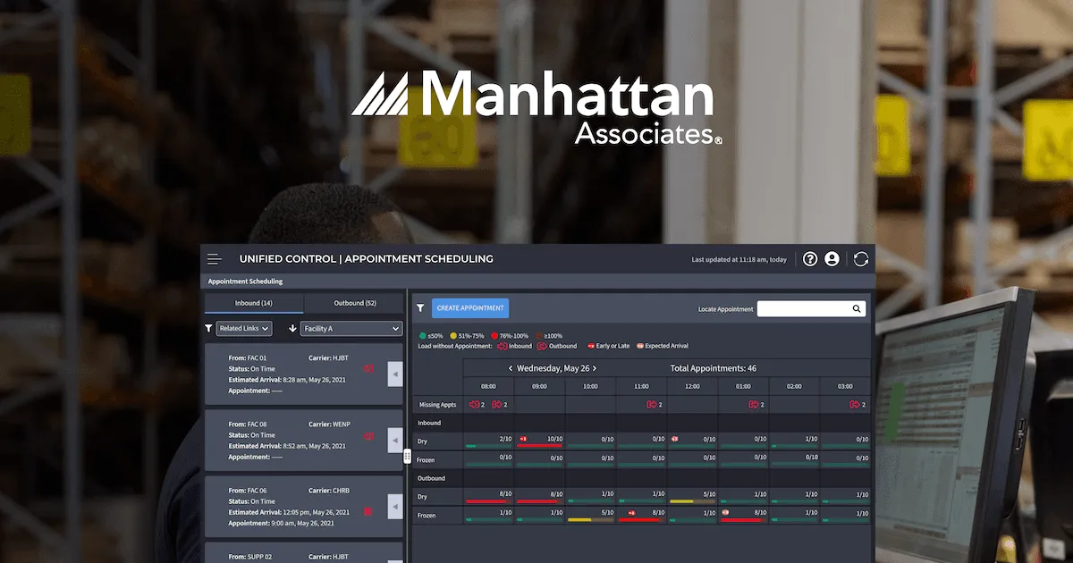1073x563 pixels.
Task: Click Missing Appts outbound icon at 01:00
Action: [755, 405]
